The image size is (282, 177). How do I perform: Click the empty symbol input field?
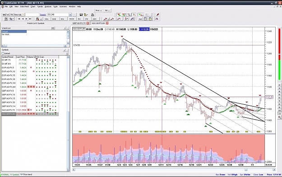click(x=32, y=14)
